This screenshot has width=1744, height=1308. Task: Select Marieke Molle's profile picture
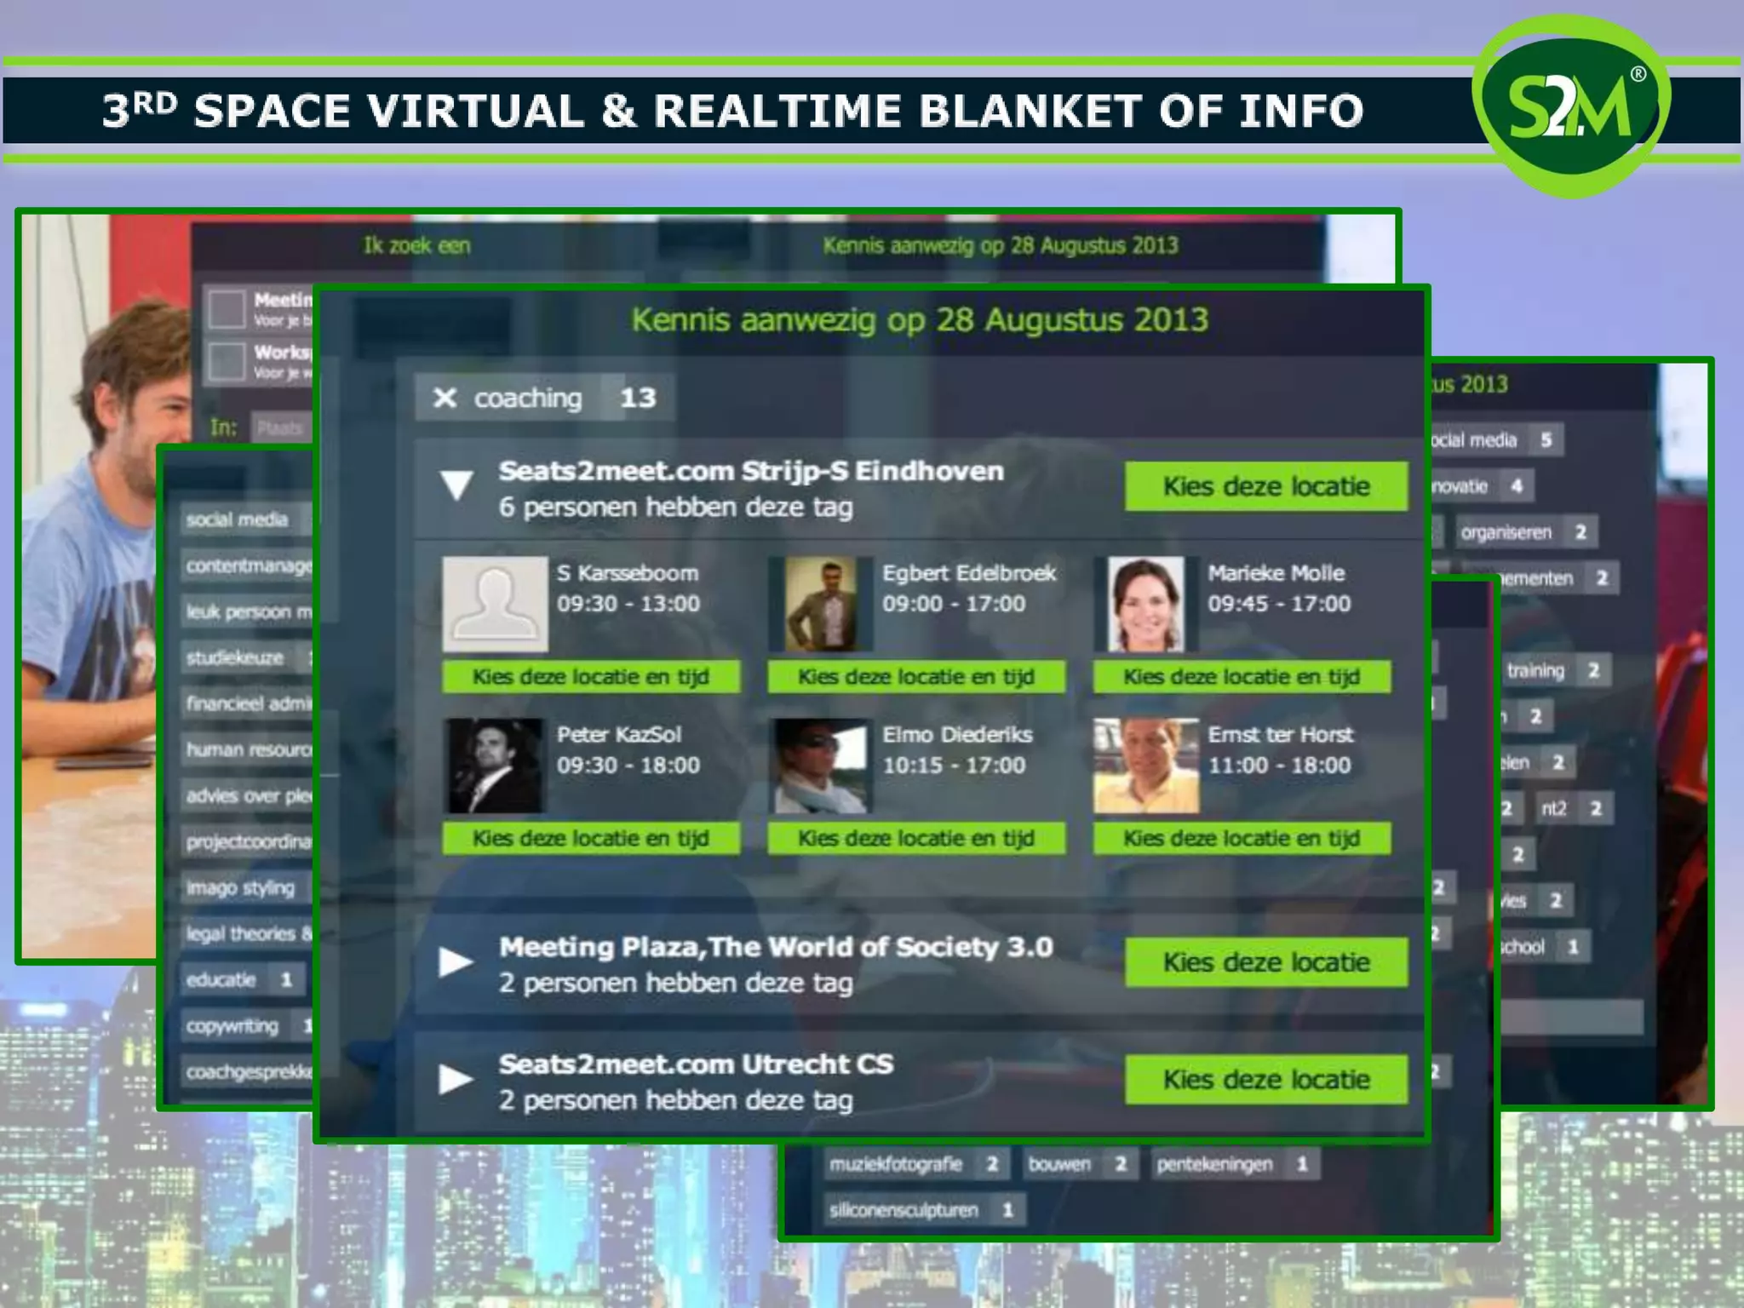1145,604
